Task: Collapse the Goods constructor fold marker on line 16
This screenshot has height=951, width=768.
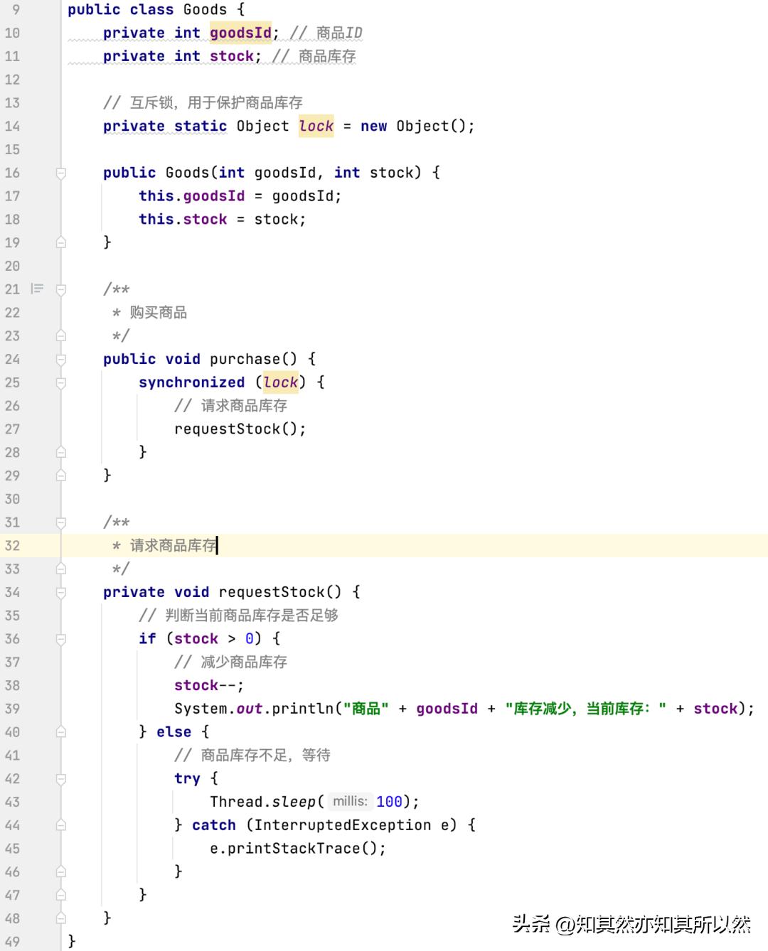Action: tap(61, 173)
